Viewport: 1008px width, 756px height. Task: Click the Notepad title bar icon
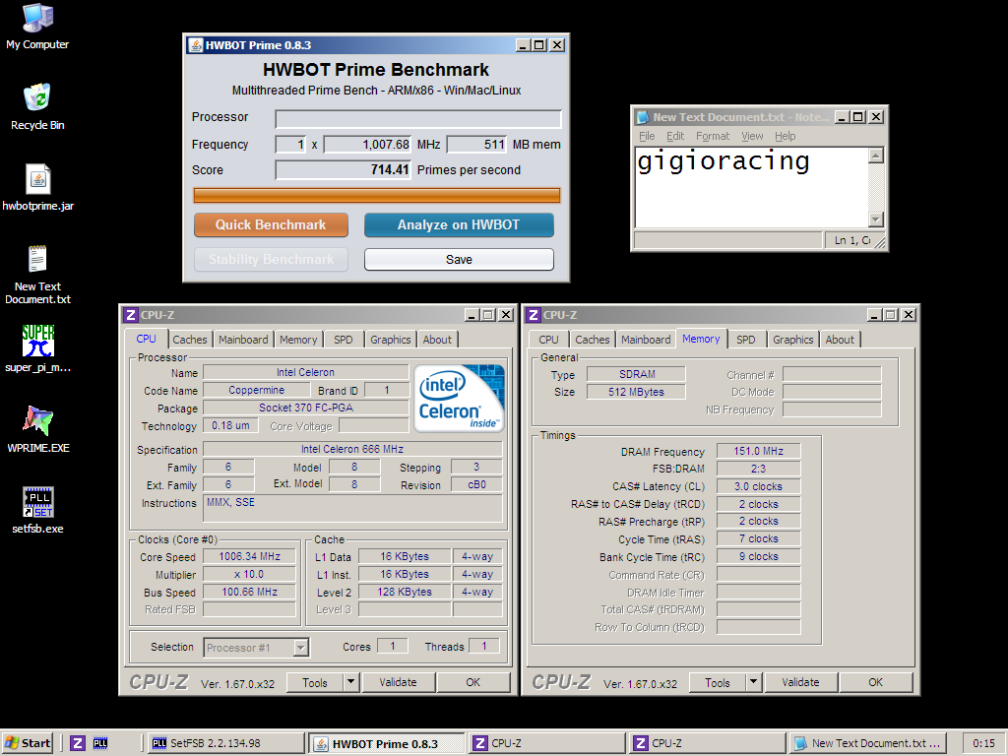642,117
